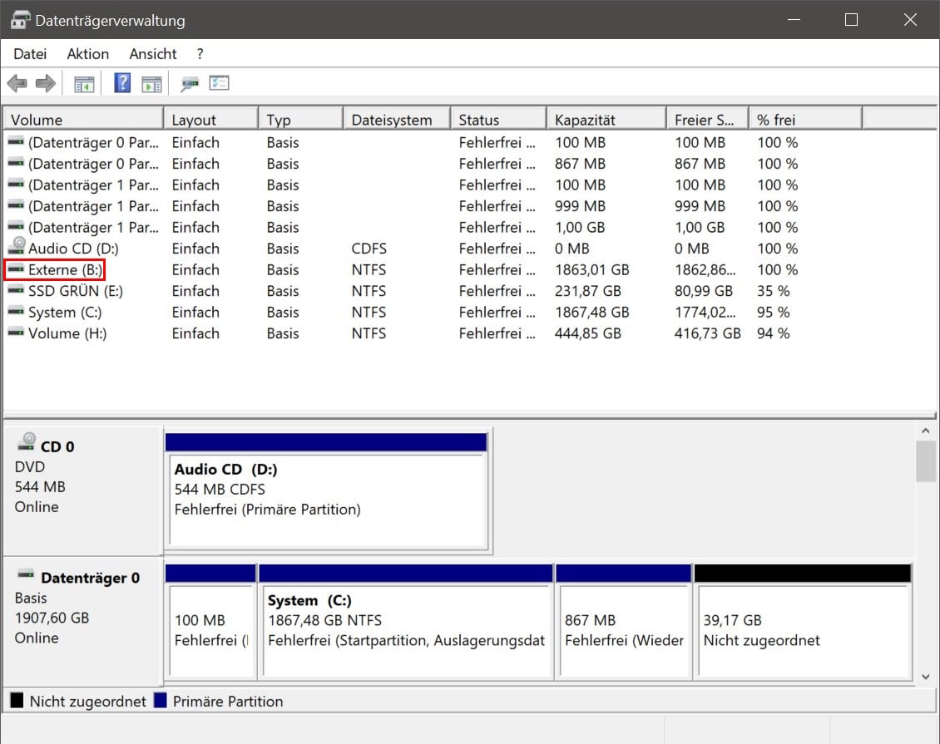Screen dimensions: 940x744
Task: Open the Aktion menu
Action: [x=88, y=54]
